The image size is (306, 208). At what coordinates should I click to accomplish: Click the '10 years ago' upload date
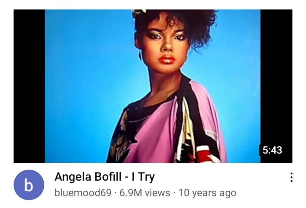point(207,193)
